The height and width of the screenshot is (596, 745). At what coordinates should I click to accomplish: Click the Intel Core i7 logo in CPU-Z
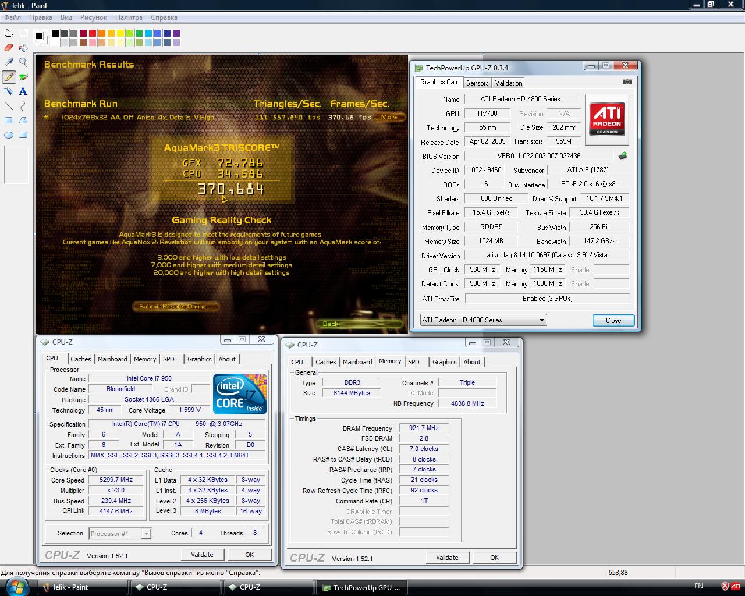pyautogui.click(x=240, y=393)
